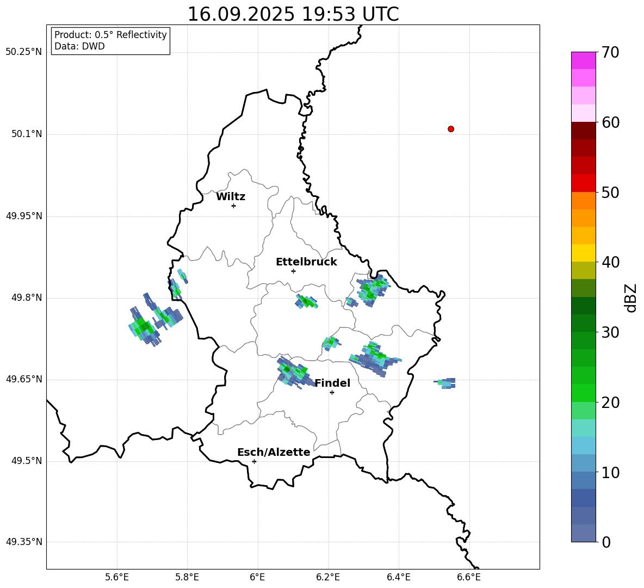Click the Wiltz city label

(x=231, y=197)
